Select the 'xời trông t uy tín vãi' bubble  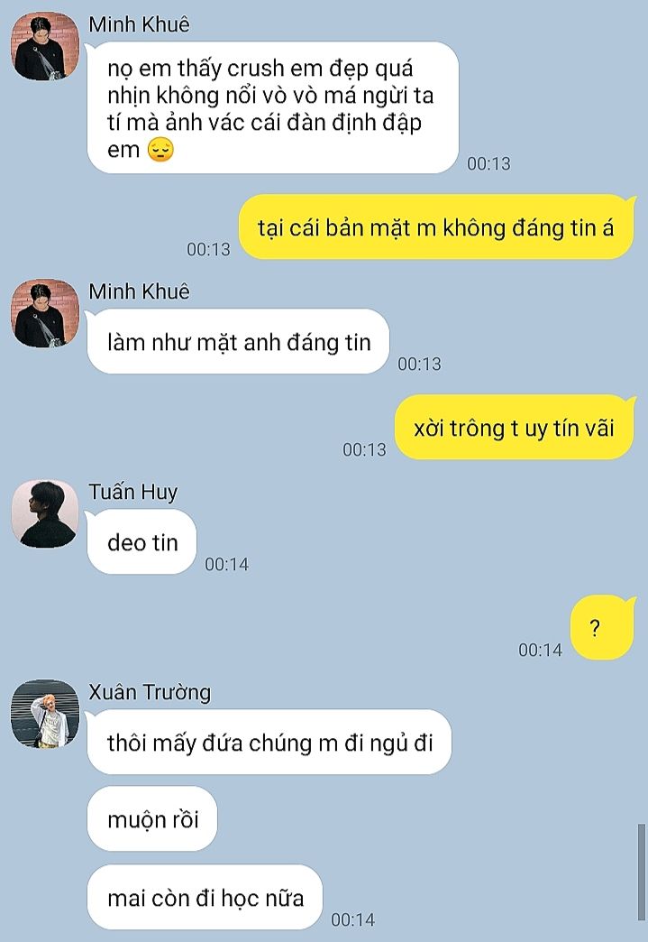click(x=515, y=427)
